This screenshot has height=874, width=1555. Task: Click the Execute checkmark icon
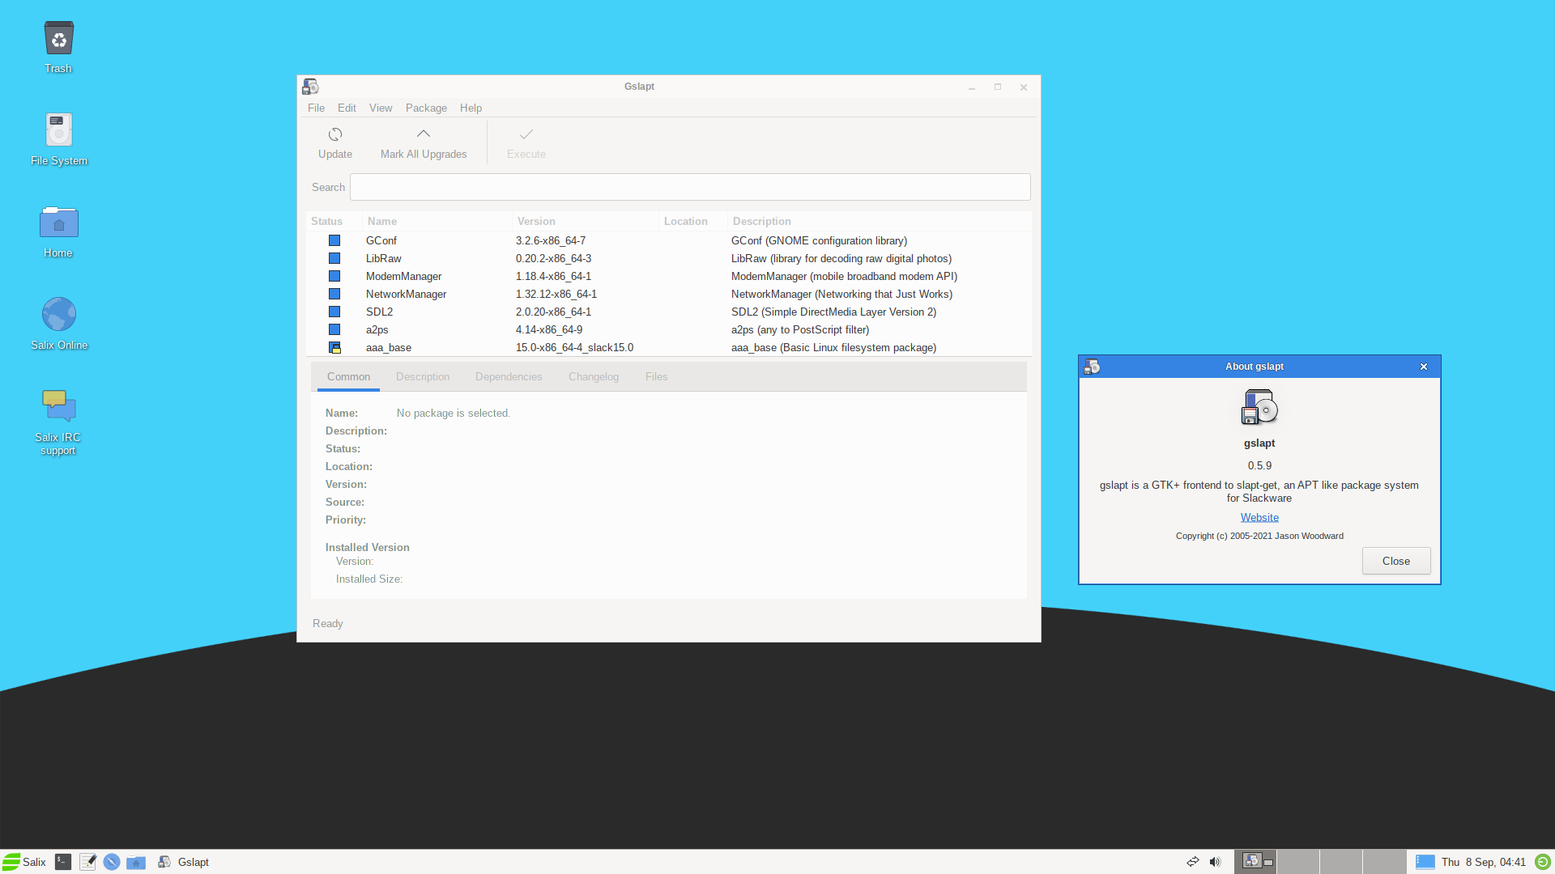pyautogui.click(x=526, y=134)
